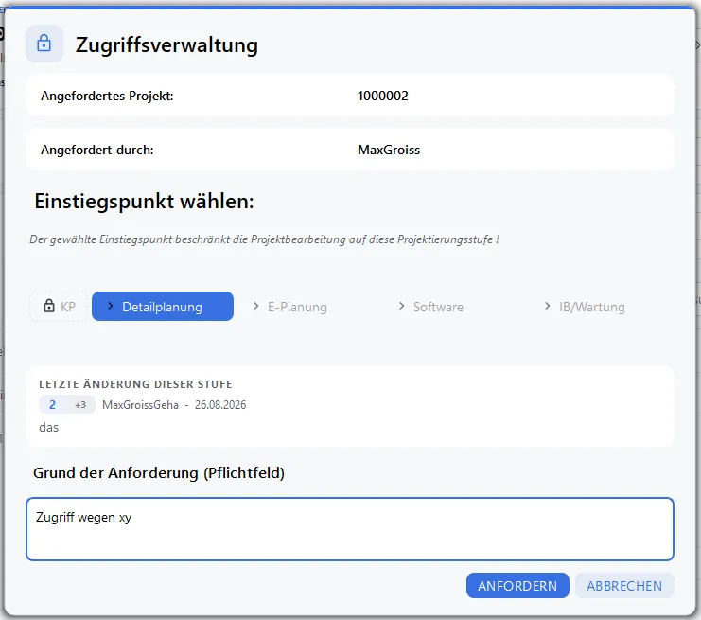Focus the Grund der Anforderung text field

pyautogui.click(x=350, y=529)
